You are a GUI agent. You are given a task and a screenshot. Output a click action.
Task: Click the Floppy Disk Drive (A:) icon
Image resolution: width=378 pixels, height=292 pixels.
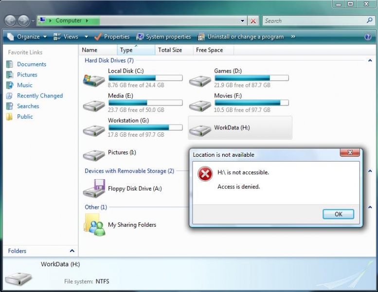pyautogui.click(x=94, y=188)
